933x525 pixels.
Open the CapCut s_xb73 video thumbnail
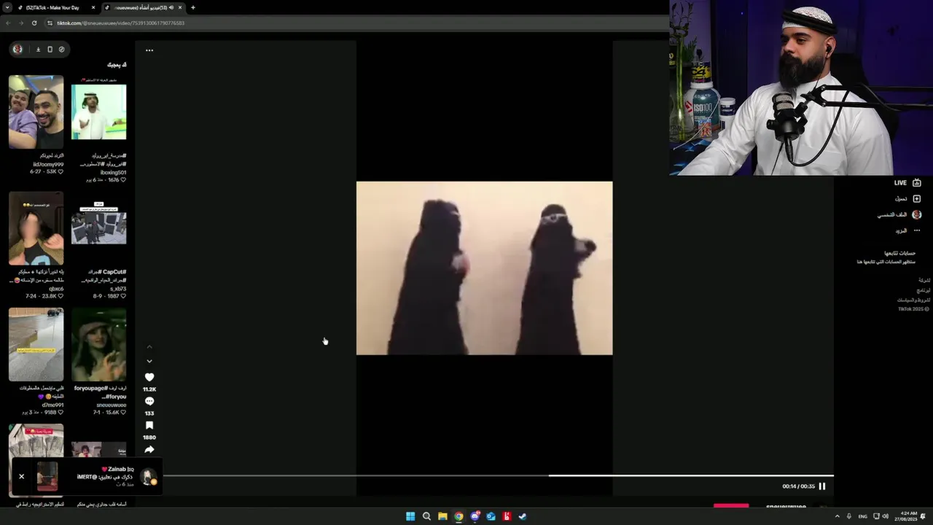98,227
